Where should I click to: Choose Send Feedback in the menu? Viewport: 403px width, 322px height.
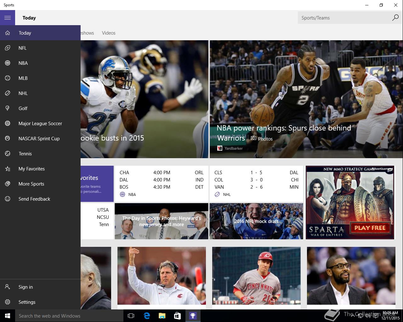coord(40,199)
